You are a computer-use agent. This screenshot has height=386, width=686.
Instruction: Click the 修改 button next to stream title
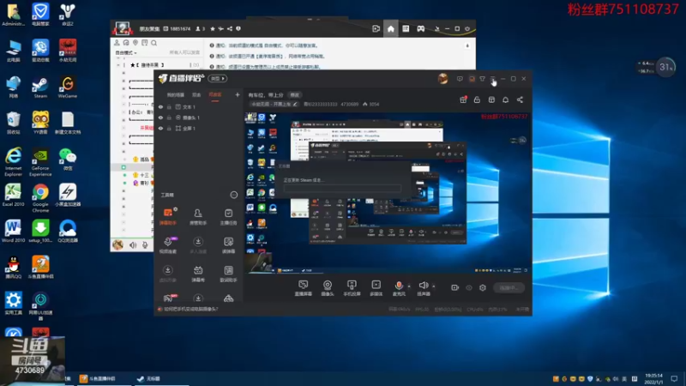point(295,95)
